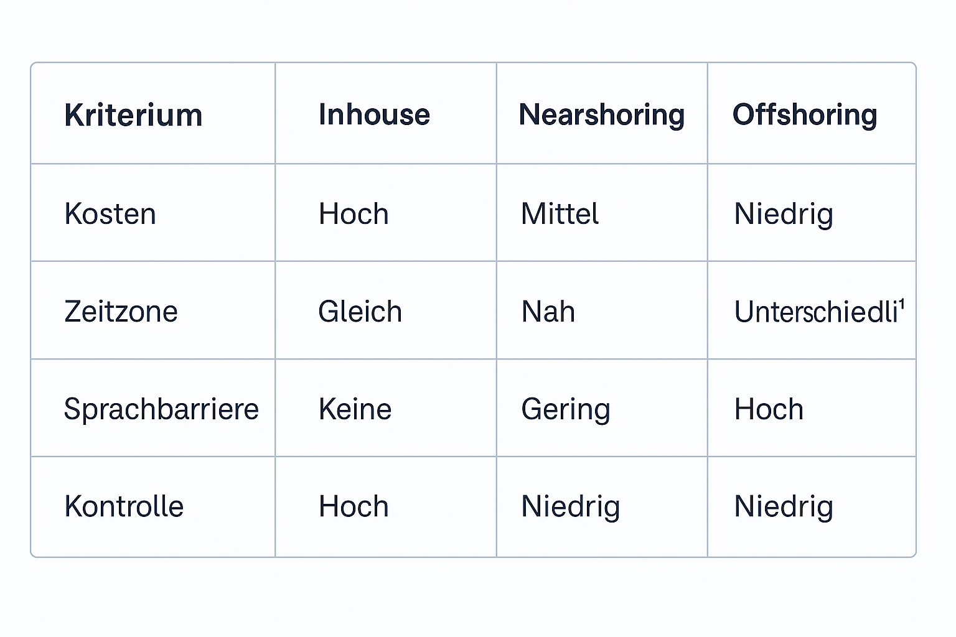Select Nearshoring's Niedrig in Kontrolle row
The image size is (956, 637).
tap(570, 506)
